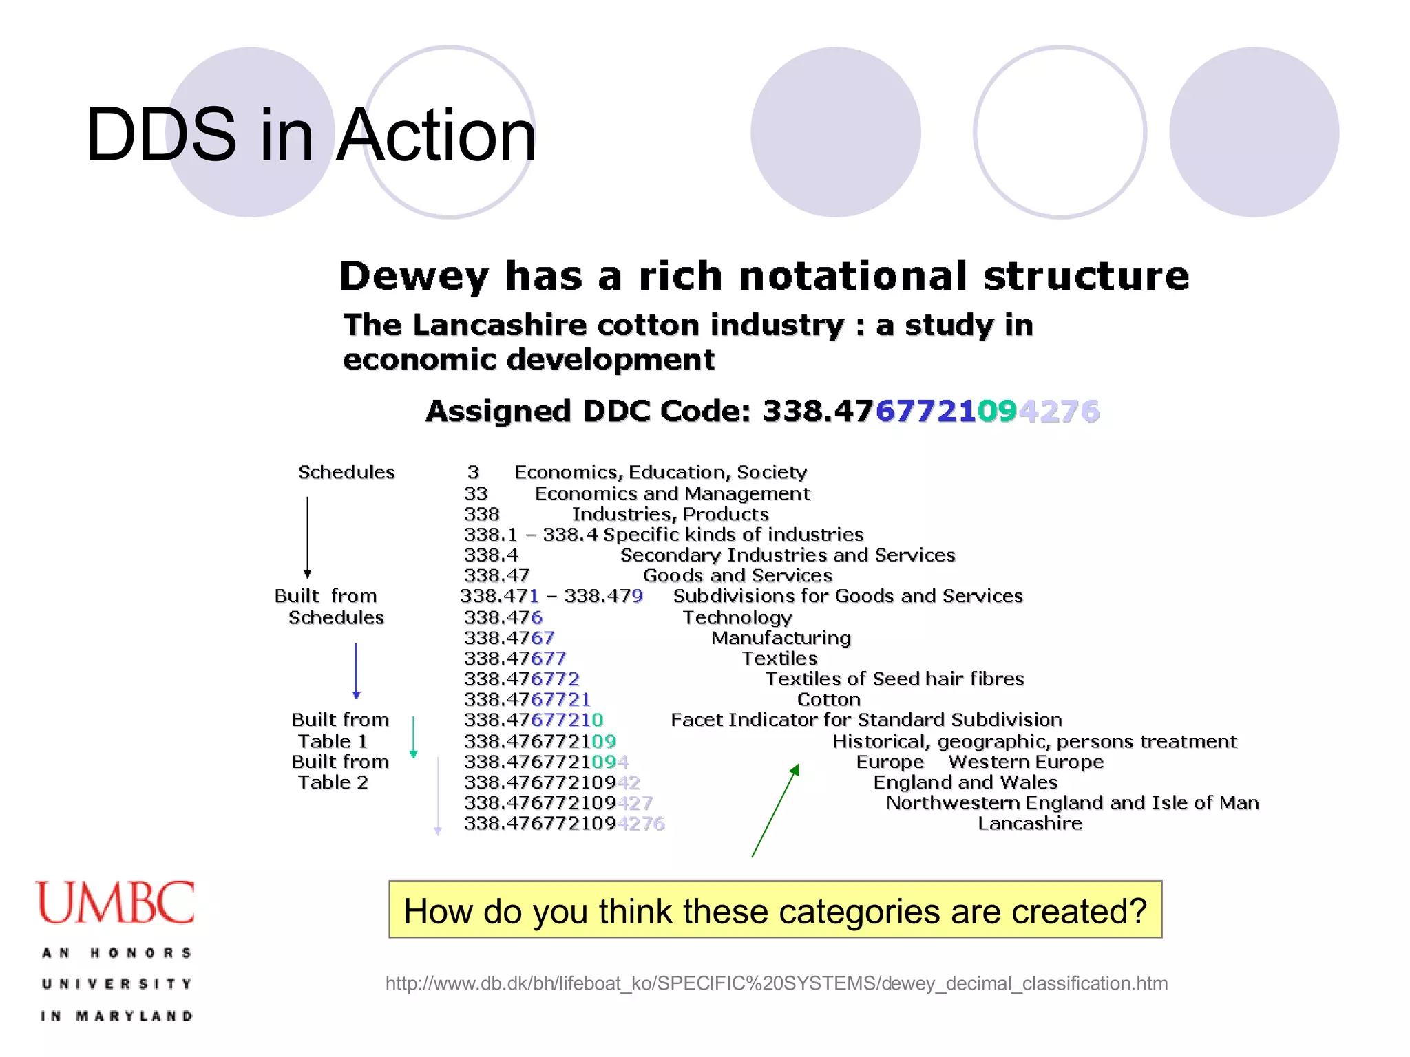This screenshot has width=1410, height=1057.
Task: Open the db.dk dewey_decimal_classification URL
Action: coord(777,983)
